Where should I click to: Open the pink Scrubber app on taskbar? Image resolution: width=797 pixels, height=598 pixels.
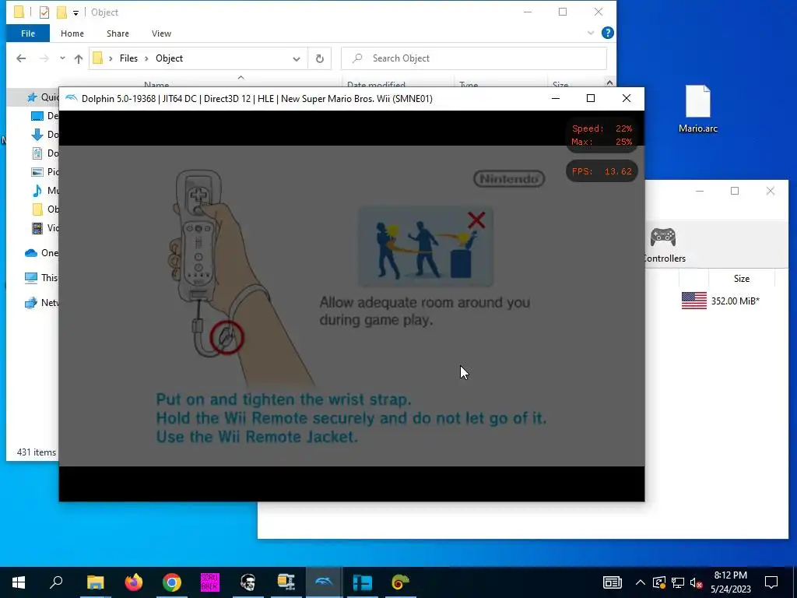tap(209, 582)
